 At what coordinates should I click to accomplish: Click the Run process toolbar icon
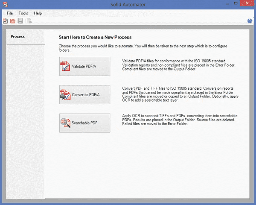(29, 21)
